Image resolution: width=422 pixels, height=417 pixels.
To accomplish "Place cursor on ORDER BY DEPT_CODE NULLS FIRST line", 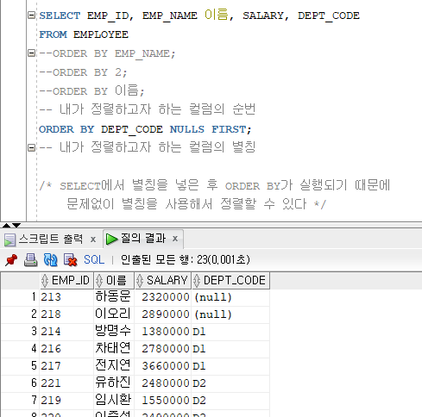I will tap(145, 129).
